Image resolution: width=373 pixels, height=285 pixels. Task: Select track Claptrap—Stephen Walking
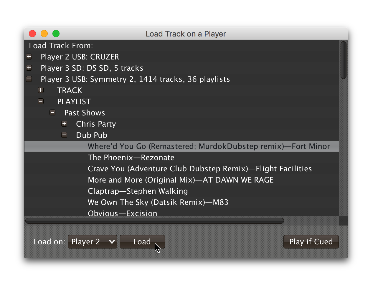pos(138,191)
